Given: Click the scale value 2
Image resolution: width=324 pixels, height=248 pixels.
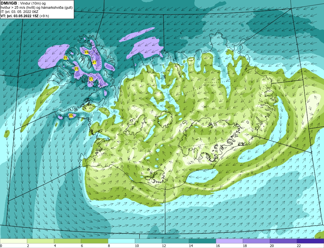Looking at the screenshot, I should point(28,246).
